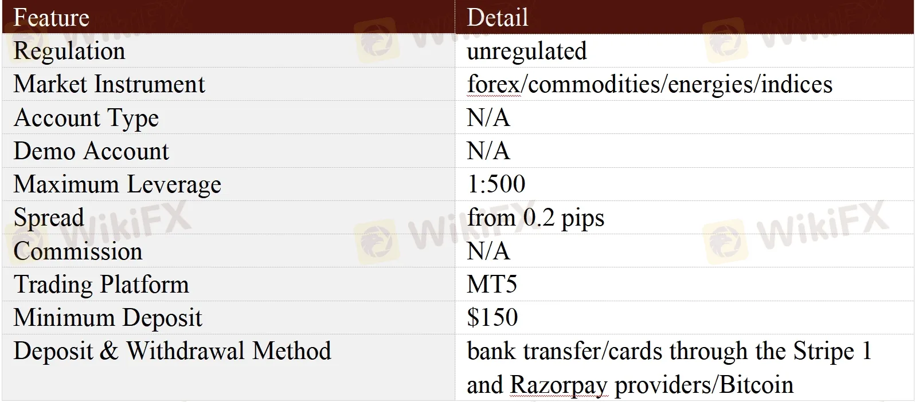Select the 'Regulation' row label
The image size is (915, 402).
click(69, 50)
